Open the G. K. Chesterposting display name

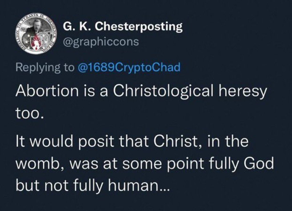(123, 27)
